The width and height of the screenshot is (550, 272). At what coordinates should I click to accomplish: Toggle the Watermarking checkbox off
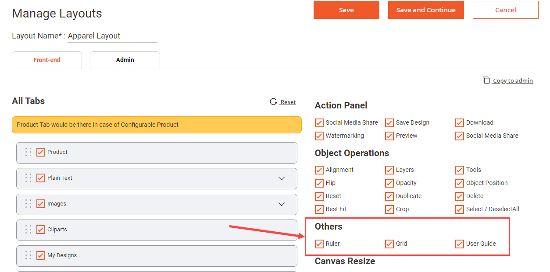319,136
